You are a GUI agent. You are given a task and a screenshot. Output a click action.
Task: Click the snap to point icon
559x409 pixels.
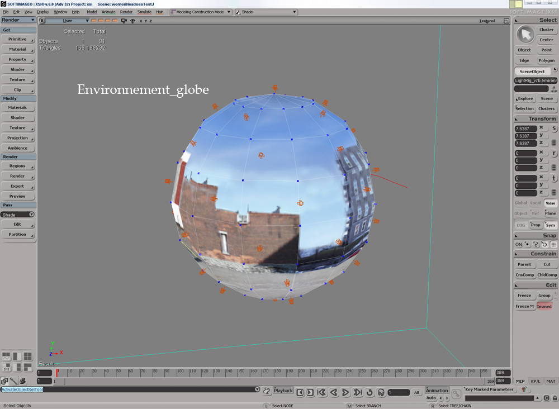pos(527,244)
